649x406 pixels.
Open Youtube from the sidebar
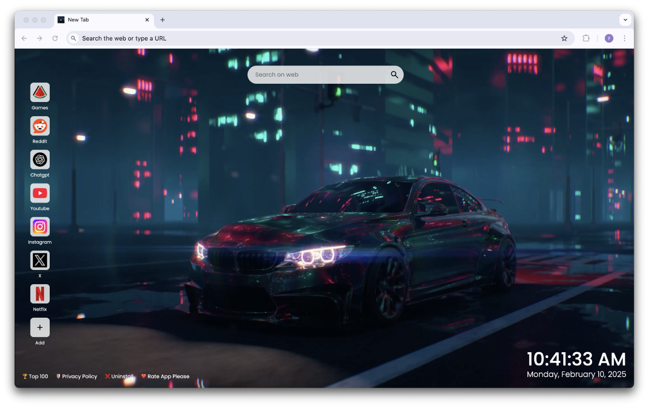(40, 193)
